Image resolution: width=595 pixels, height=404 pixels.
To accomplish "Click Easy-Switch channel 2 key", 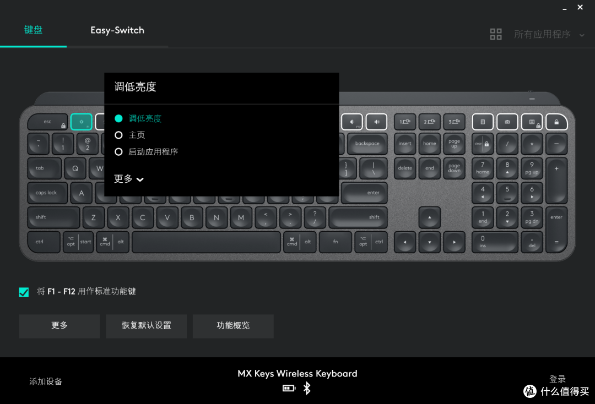I will pos(430,122).
